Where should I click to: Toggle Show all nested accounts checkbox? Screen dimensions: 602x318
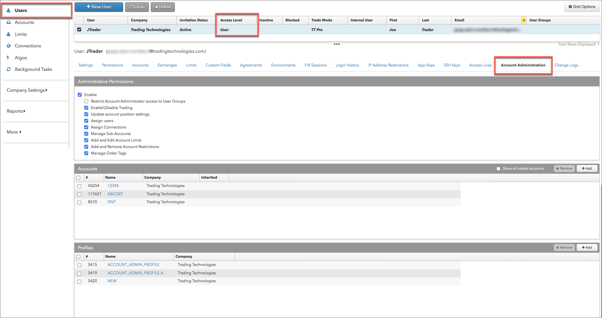(498, 169)
